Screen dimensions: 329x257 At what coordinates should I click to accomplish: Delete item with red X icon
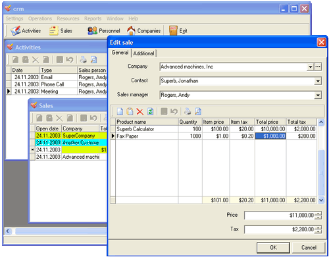tap(140, 111)
